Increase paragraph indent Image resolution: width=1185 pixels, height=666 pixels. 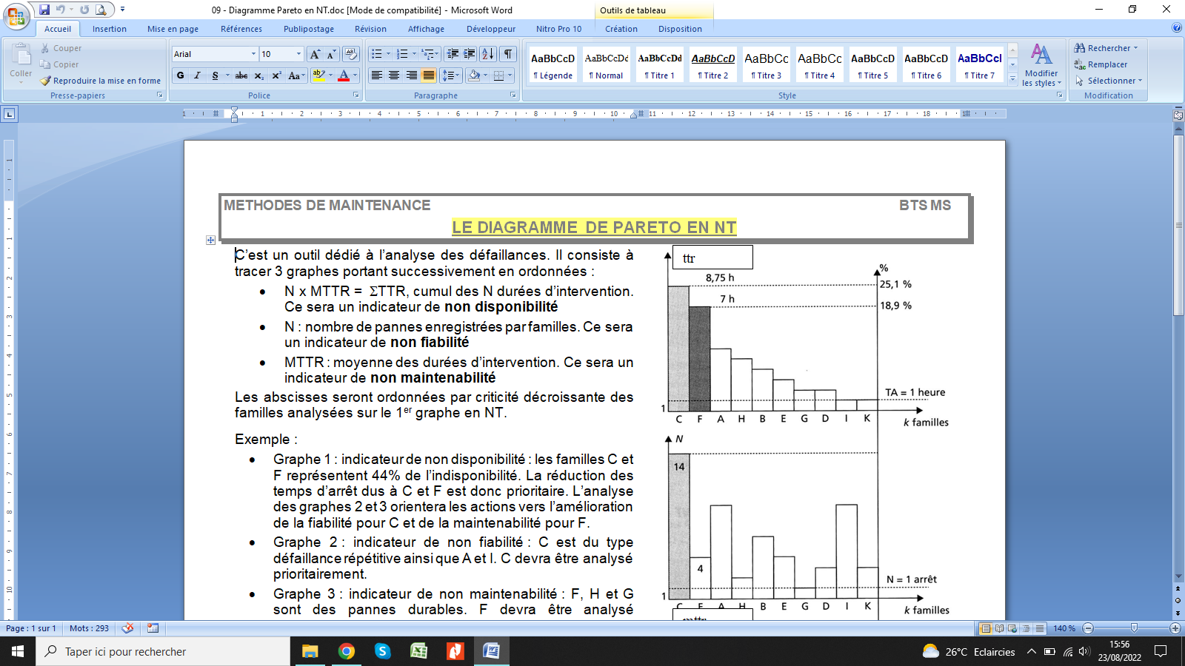coord(470,54)
